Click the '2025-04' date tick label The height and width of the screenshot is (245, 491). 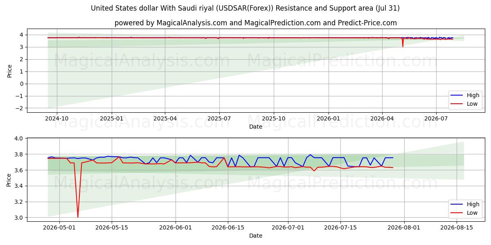coord(165,118)
